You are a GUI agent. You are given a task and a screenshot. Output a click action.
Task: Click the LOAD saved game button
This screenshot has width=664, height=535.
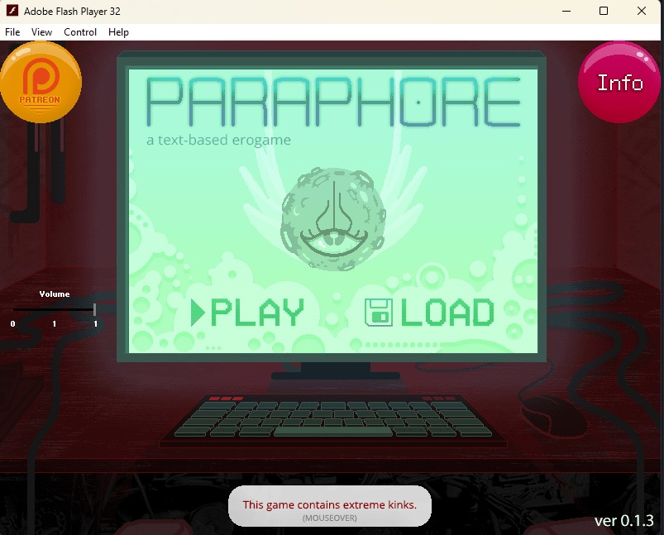[x=429, y=313]
